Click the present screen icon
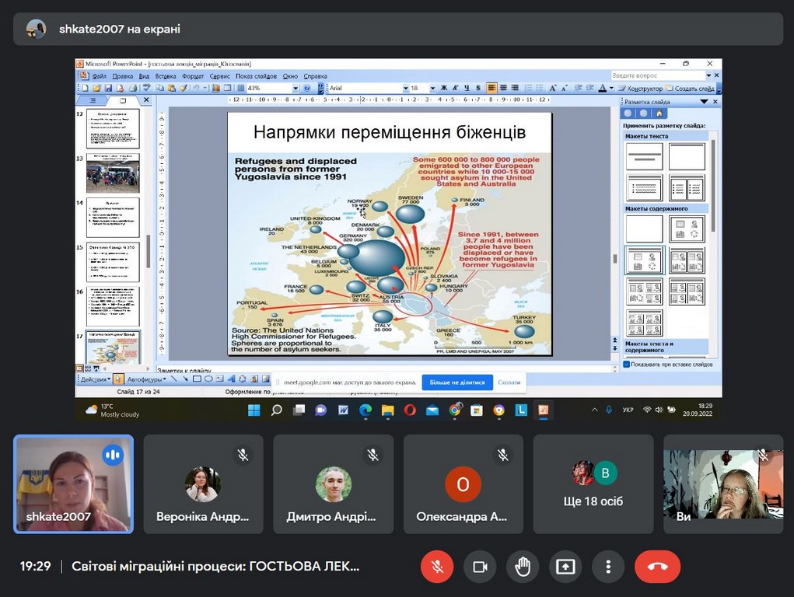Image resolution: width=794 pixels, height=597 pixels. point(565,567)
